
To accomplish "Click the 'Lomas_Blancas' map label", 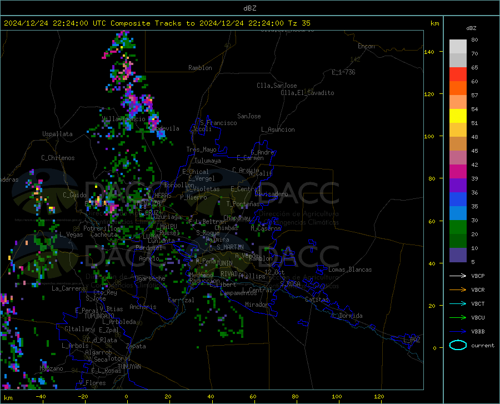I will [x=350, y=270].
